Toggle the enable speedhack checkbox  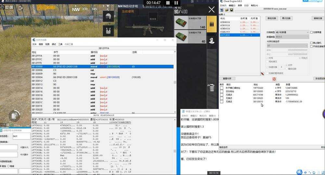[x=311, y=47]
